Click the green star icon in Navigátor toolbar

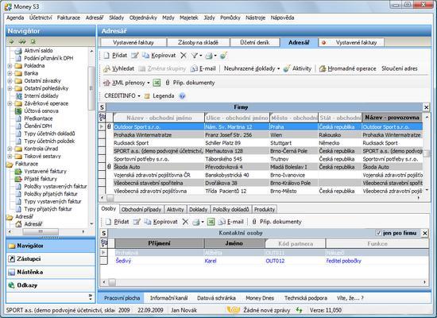click(33, 41)
